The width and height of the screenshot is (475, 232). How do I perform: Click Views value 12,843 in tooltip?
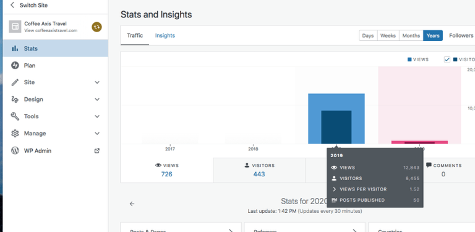pos(411,168)
